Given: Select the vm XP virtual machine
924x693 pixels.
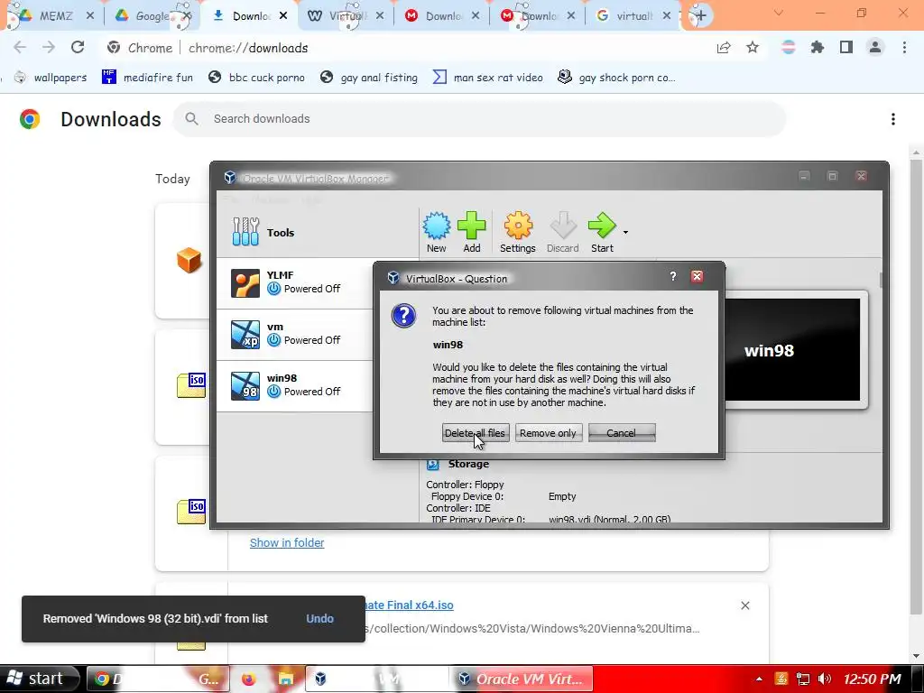Looking at the screenshot, I should click(295, 334).
